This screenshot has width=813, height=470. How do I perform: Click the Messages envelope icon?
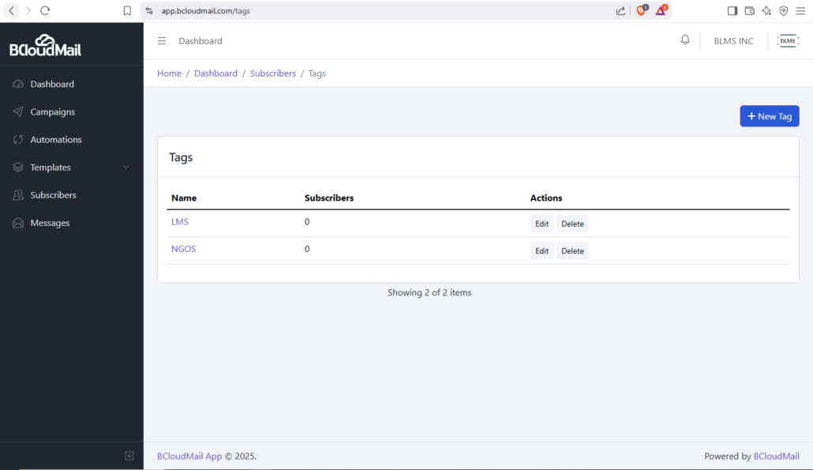18,223
